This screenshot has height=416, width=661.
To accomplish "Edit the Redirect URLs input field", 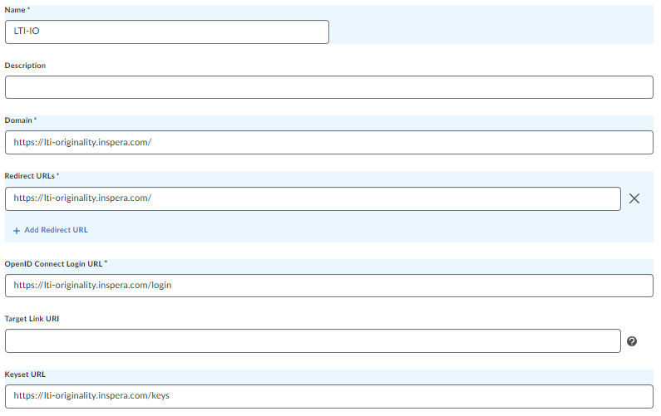I will point(313,198).
